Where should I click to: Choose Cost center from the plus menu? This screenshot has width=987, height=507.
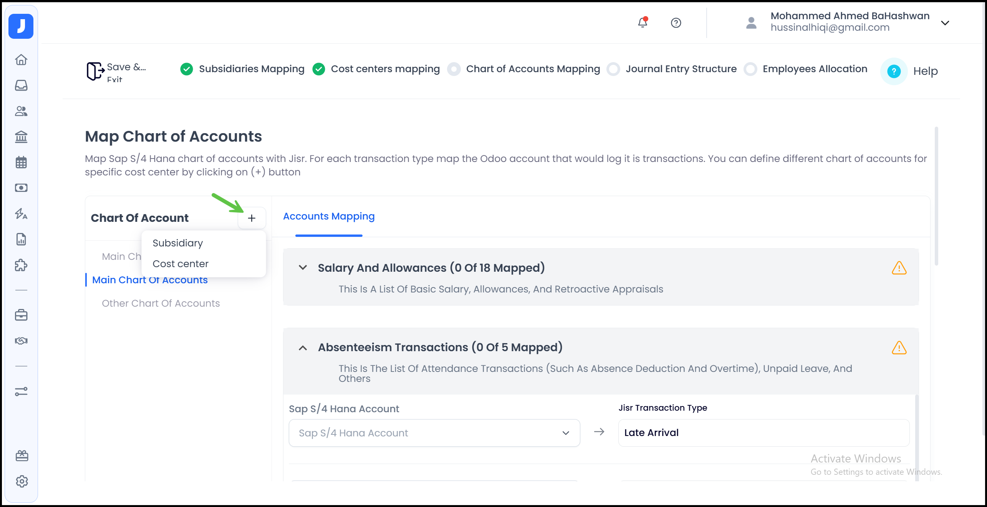181,264
